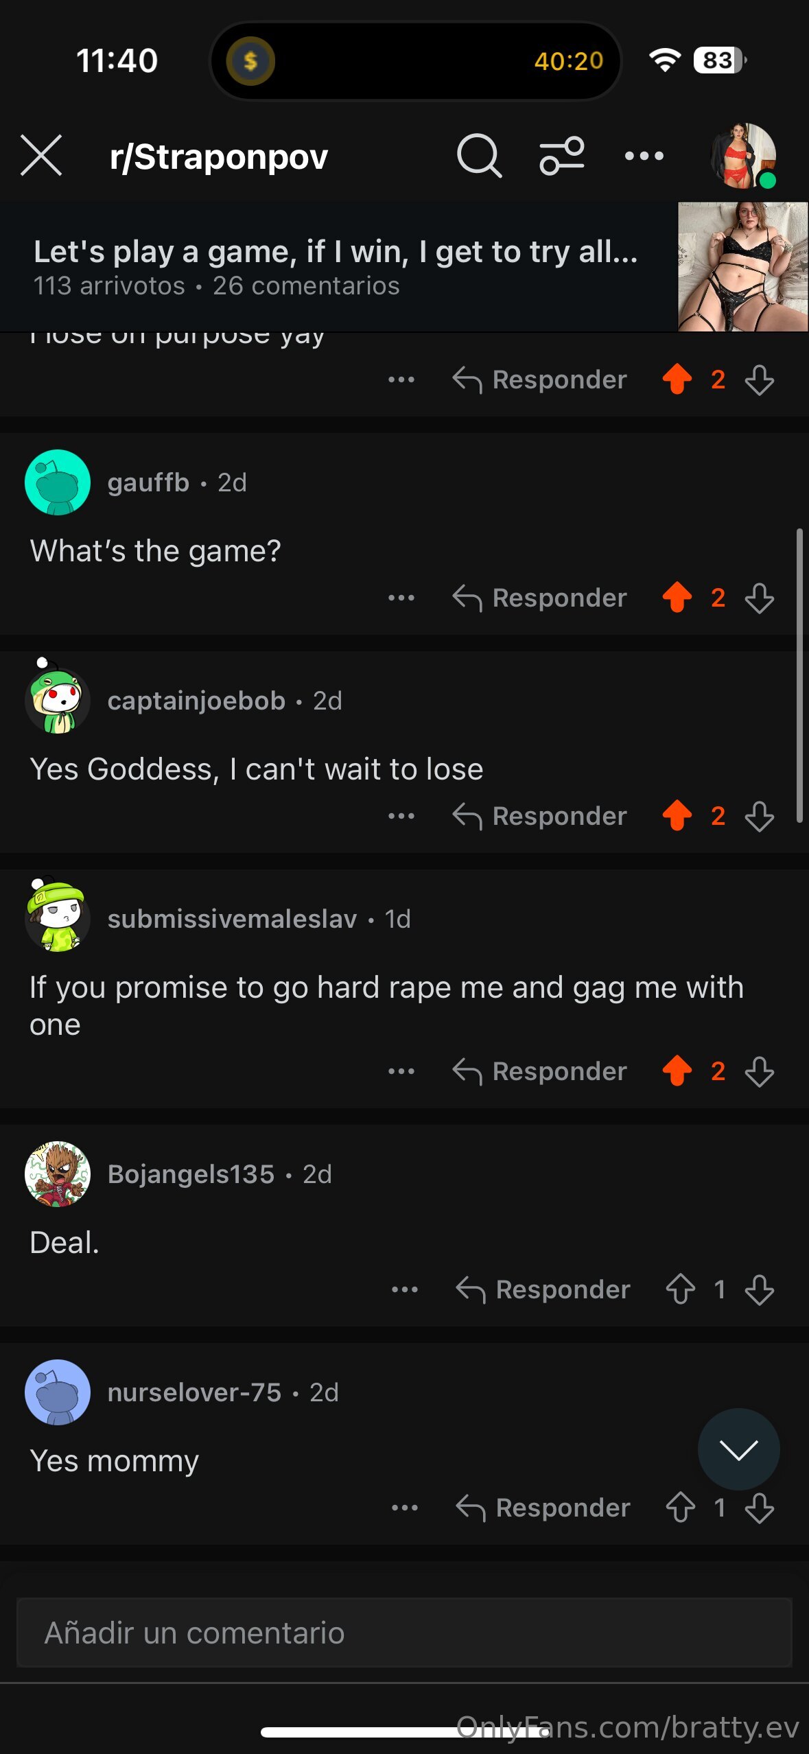809x1754 pixels.
Task: Open the post thumbnail image
Action: [x=743, y=266]
